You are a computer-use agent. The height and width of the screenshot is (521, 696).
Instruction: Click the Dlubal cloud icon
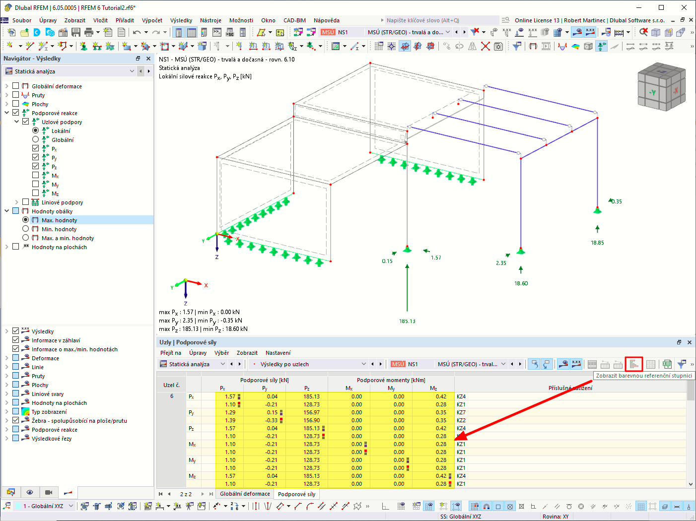tap(37, 32)
